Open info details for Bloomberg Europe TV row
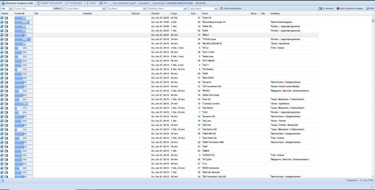The width and height of the screenshot is (375, 190). tap(3, 22)
